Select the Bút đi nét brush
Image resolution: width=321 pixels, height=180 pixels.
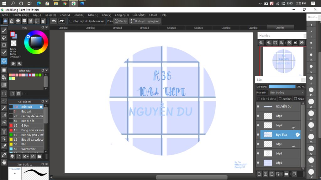click(x=26, y=121)
